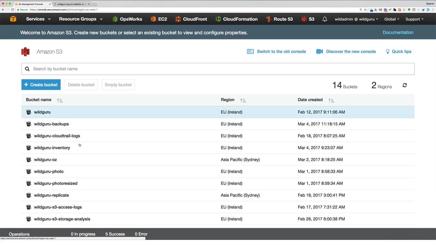
Task: Open the OpsWorks shortcut
Action: (127, 19)
